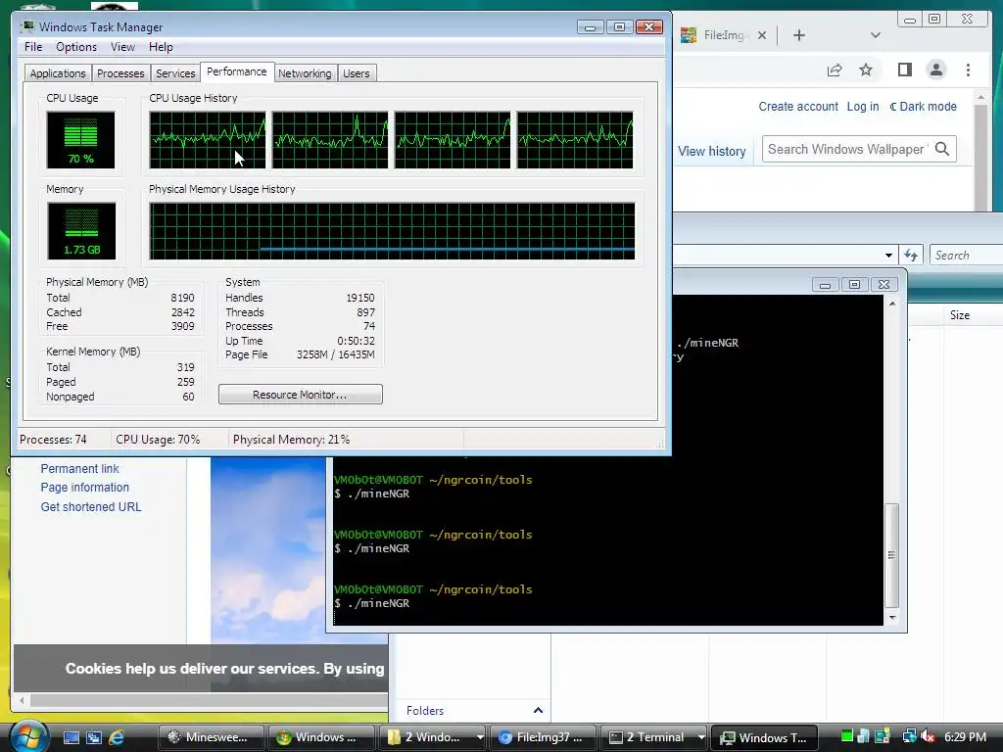The height and width of the screenshot is (752, 1003).
Task: Open the File menu in Task Manager
Action: [33, 47]
